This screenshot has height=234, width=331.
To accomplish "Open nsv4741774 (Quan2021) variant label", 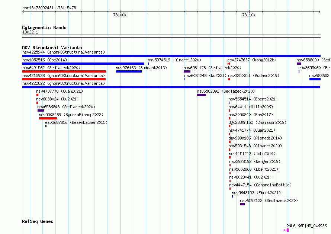I will coord(252,130).
